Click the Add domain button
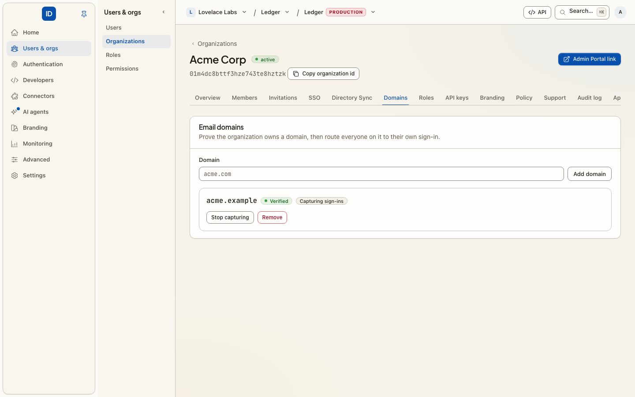 coord(590,174)
